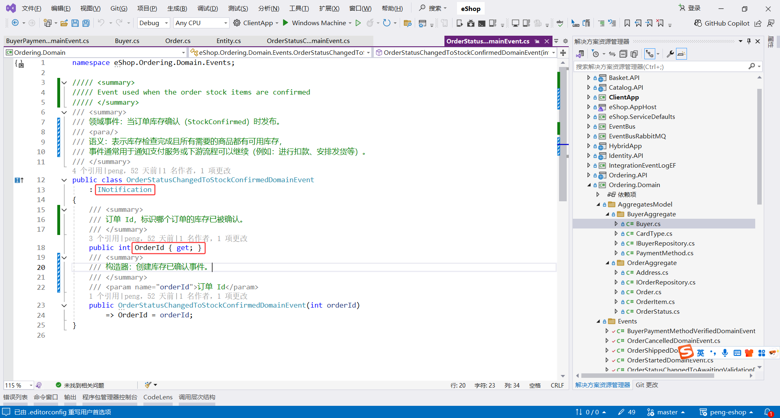780x418 pixels.
Task: Click the Restart circular arrow icon
Action: coord(387,23)
